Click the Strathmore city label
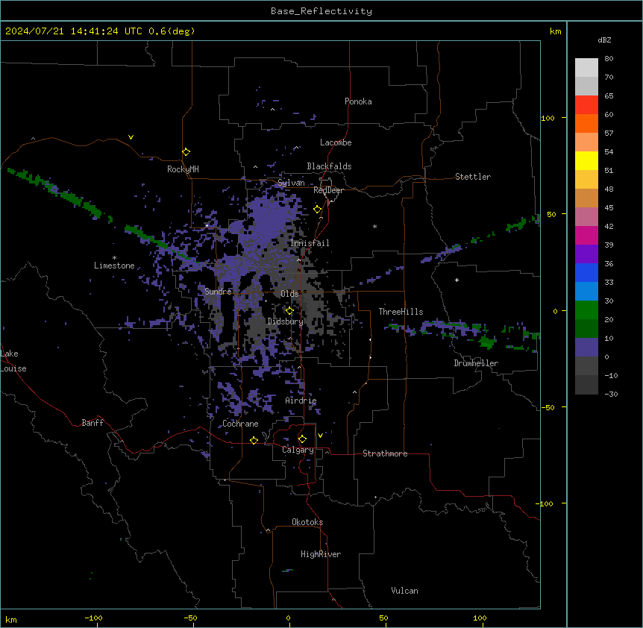Viewport: 643px width, 628px height. point(385,453)
